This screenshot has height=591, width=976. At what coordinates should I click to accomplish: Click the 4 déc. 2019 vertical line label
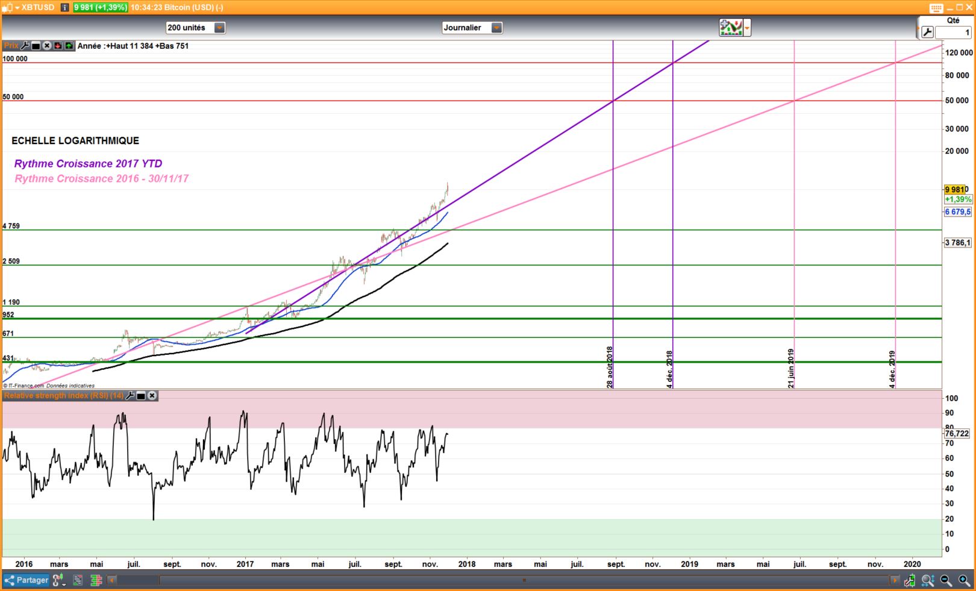[892, 369]
